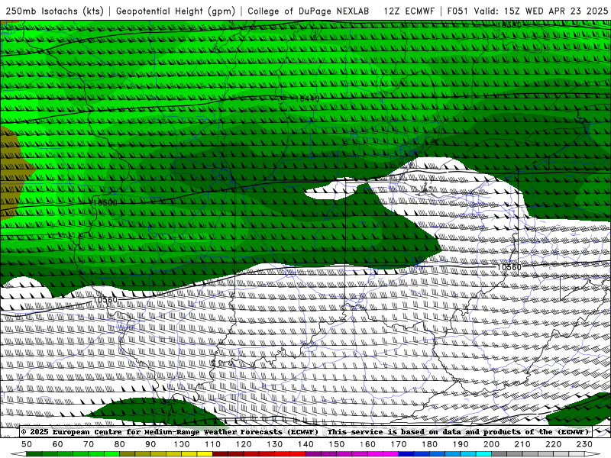
Task: Click the 10440 height contour label
Action: pyautogui.click(x=307, y=98)
